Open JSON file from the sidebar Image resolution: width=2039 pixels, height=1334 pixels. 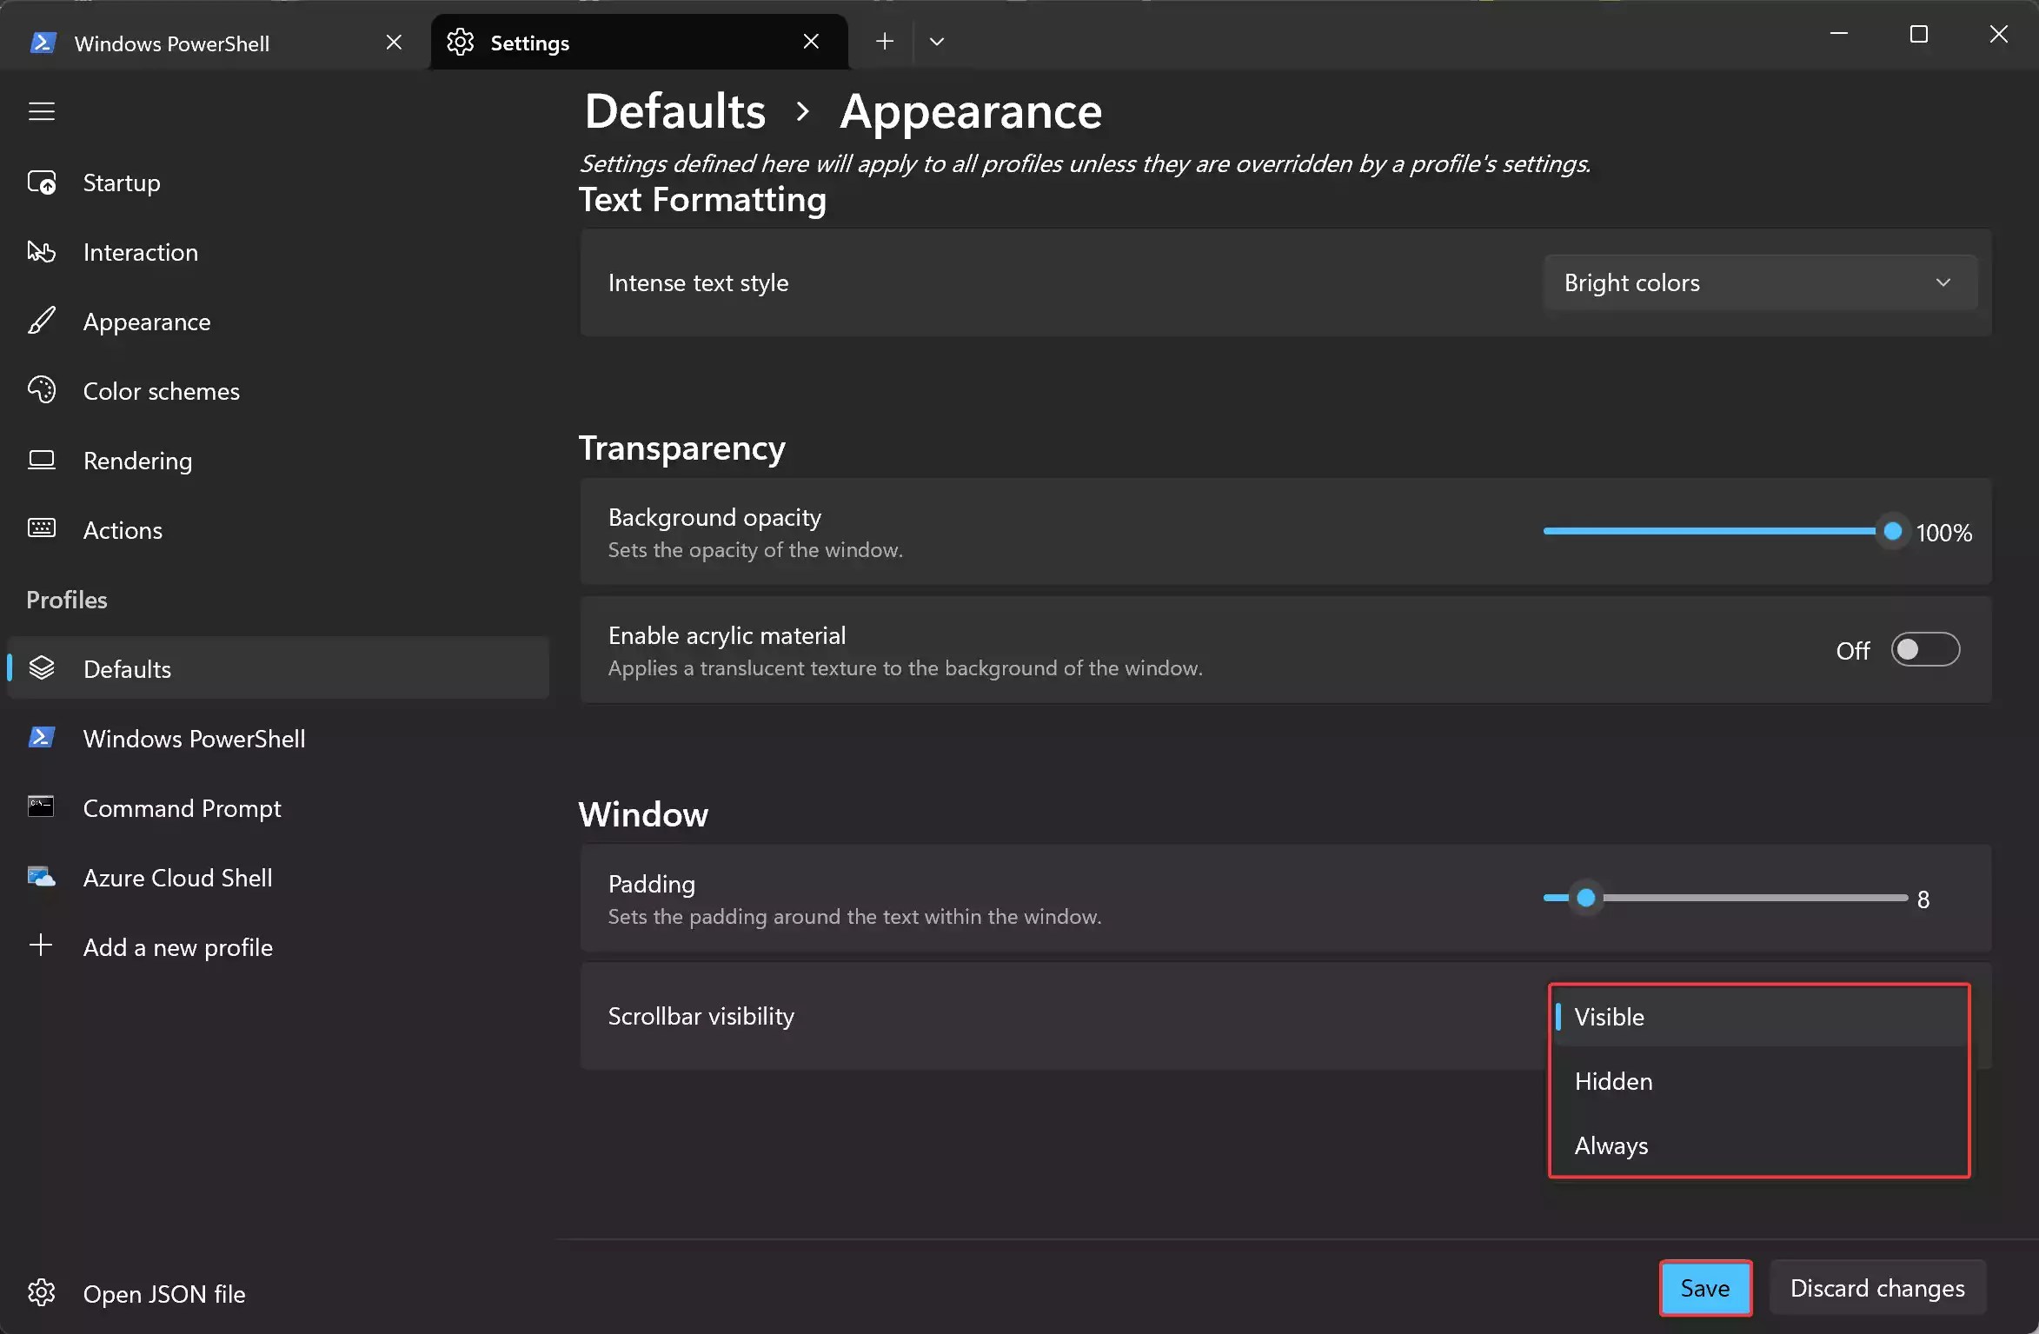[x=164, y=1294]
